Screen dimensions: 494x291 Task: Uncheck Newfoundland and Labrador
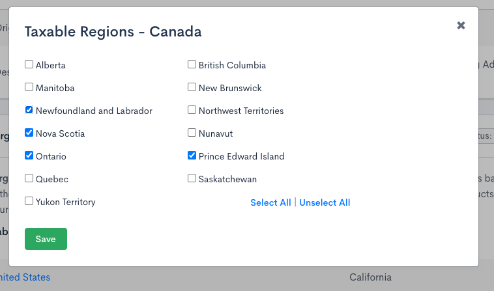coord(29,110)
